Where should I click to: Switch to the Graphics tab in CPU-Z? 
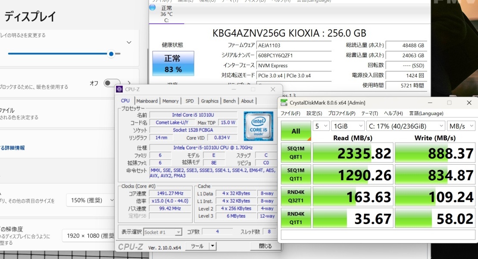(210, 101)
